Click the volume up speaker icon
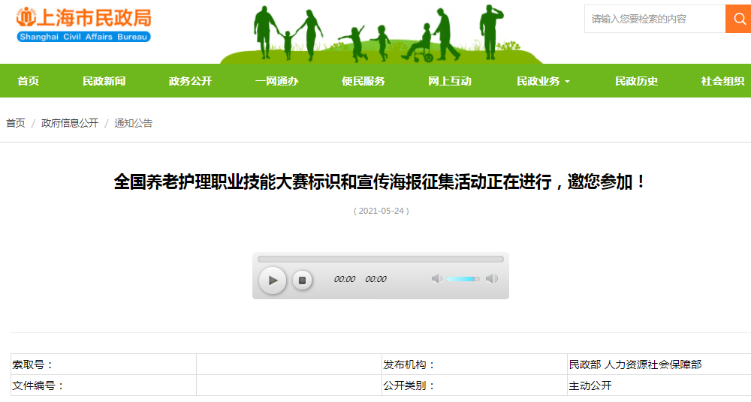 (x=492, y=278)
